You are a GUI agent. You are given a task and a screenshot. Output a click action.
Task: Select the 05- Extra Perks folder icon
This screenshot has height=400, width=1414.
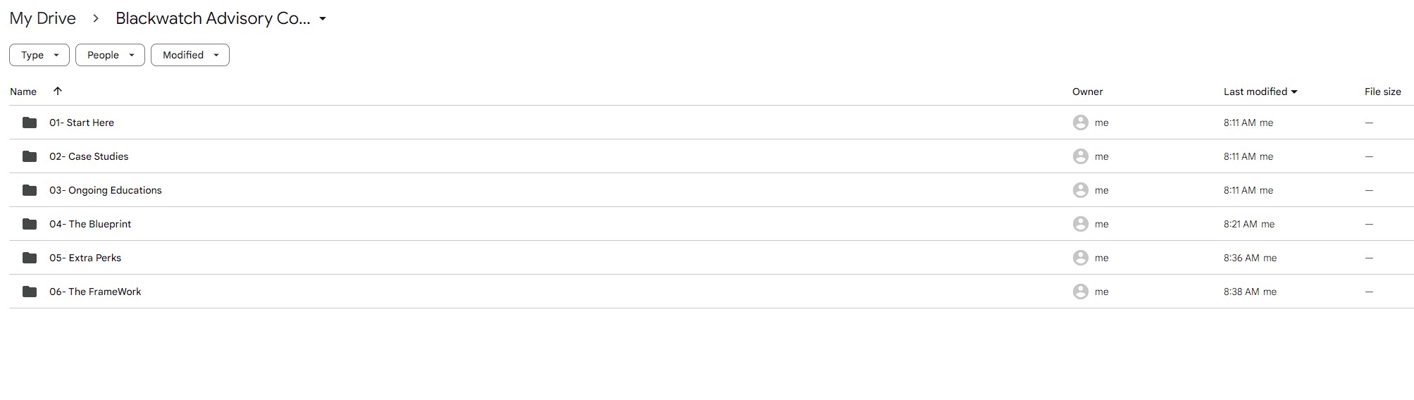tap(30, 258)
